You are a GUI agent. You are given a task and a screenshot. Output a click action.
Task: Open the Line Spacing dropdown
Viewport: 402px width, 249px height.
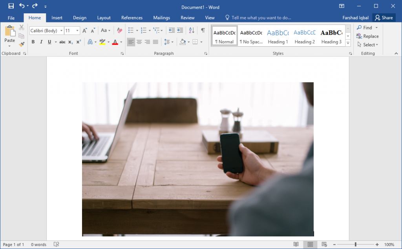168,41
